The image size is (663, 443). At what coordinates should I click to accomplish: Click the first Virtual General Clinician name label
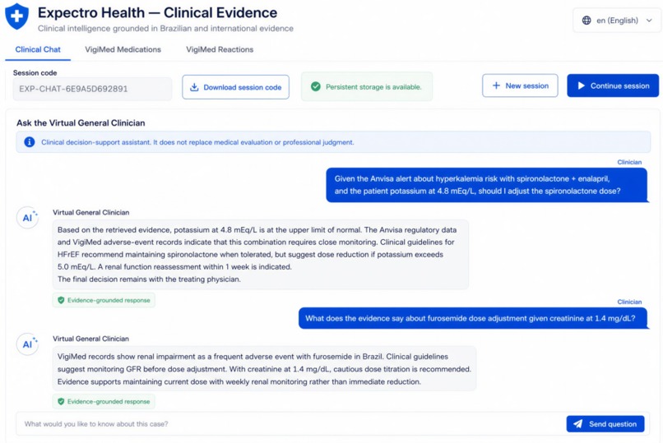pos(91,212)
